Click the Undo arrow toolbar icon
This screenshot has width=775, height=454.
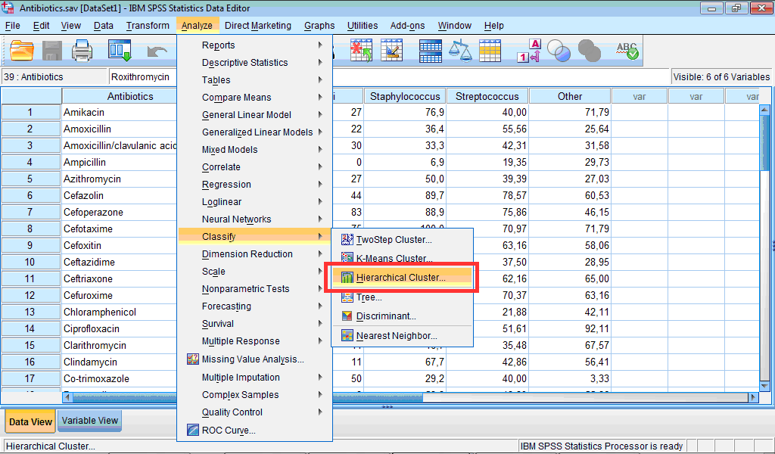157,51
